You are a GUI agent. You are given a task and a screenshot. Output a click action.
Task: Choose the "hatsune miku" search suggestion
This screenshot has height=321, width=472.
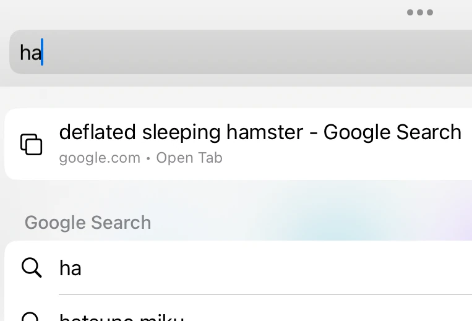[x=121, y=317]
